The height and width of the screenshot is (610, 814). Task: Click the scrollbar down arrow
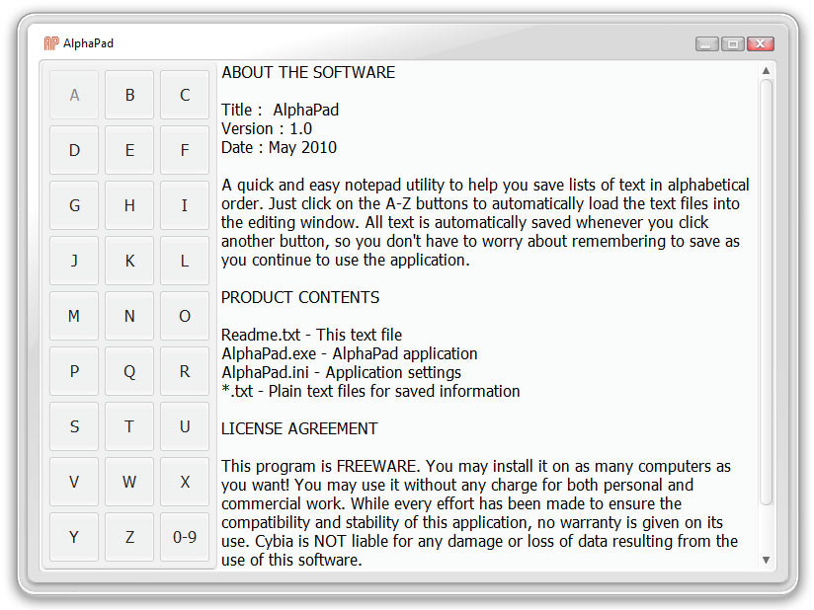(x=766, y=560)
